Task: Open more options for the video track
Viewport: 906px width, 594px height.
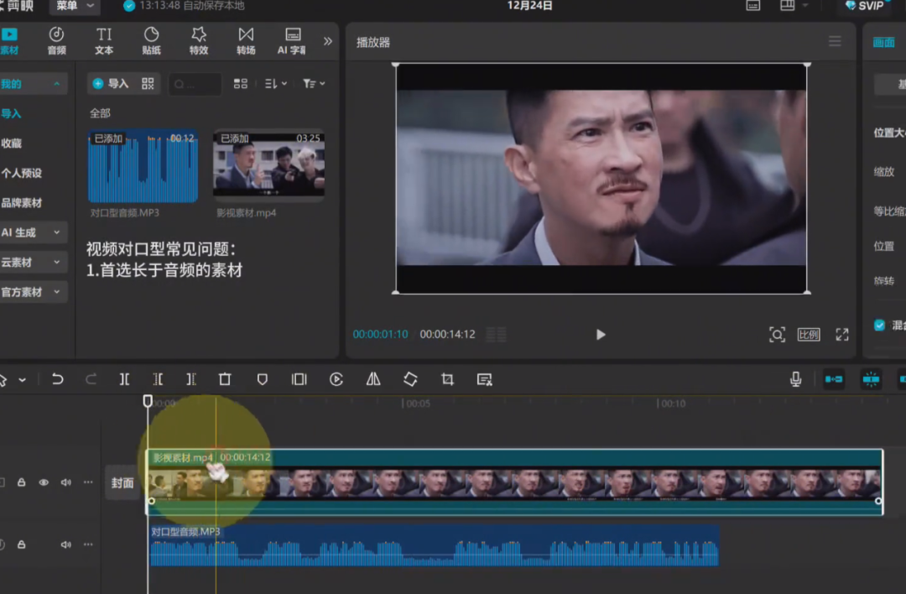Action: click(88, 482)
